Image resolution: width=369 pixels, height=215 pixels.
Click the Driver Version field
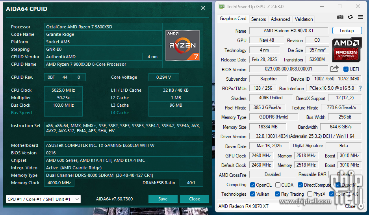pos(305,136)
